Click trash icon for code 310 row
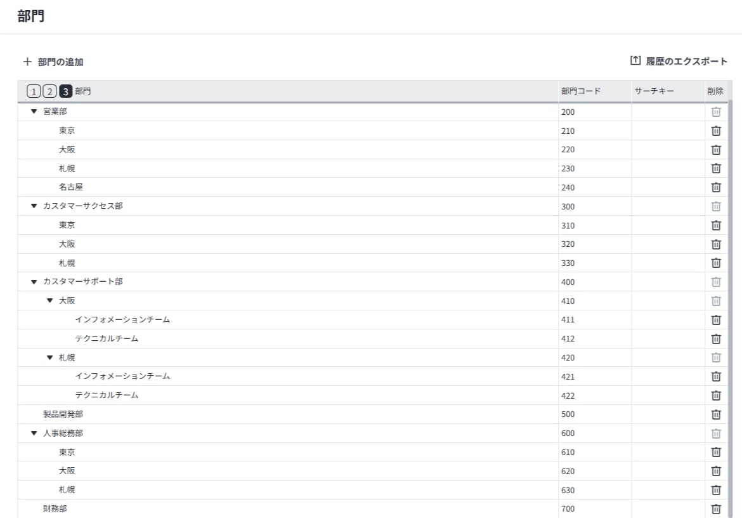Viewport: 742px width, 530px height. (716, 225)
